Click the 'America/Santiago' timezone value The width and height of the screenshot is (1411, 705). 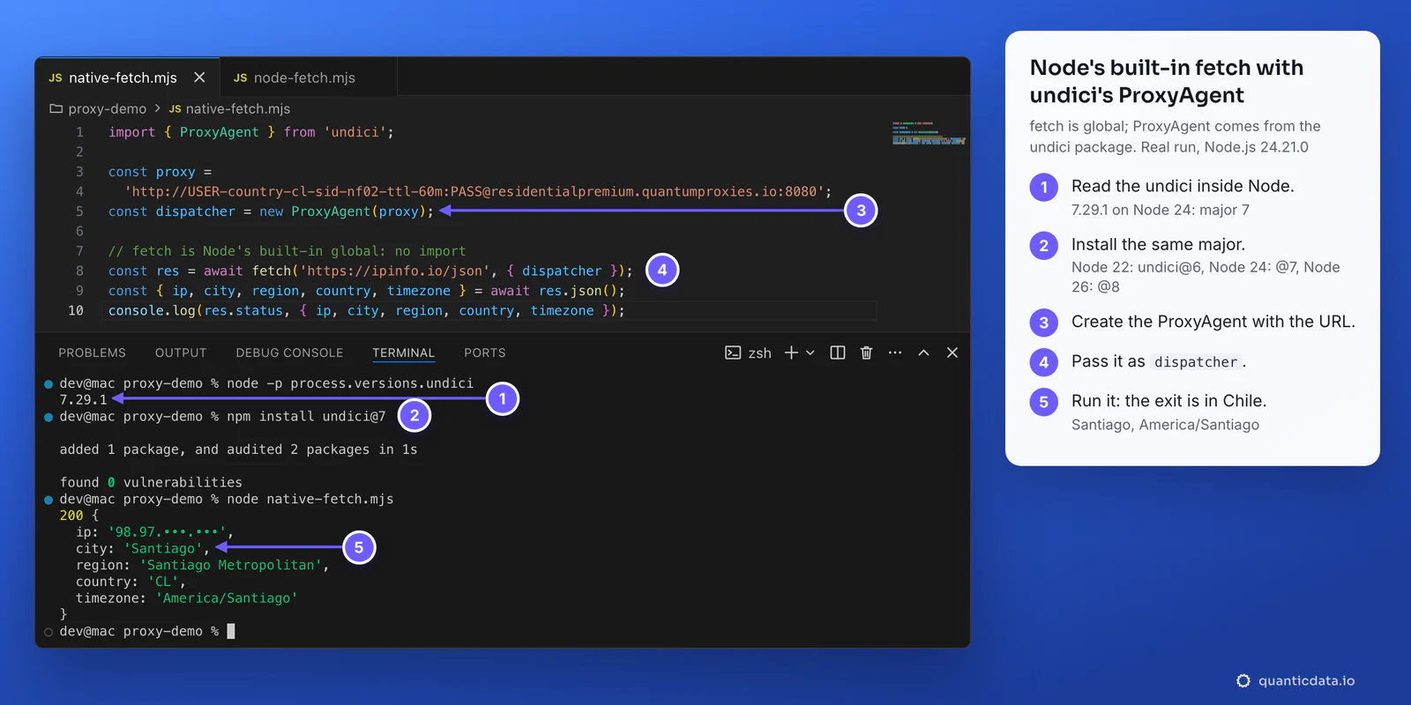pyautogui.click(x=227, y=598)
